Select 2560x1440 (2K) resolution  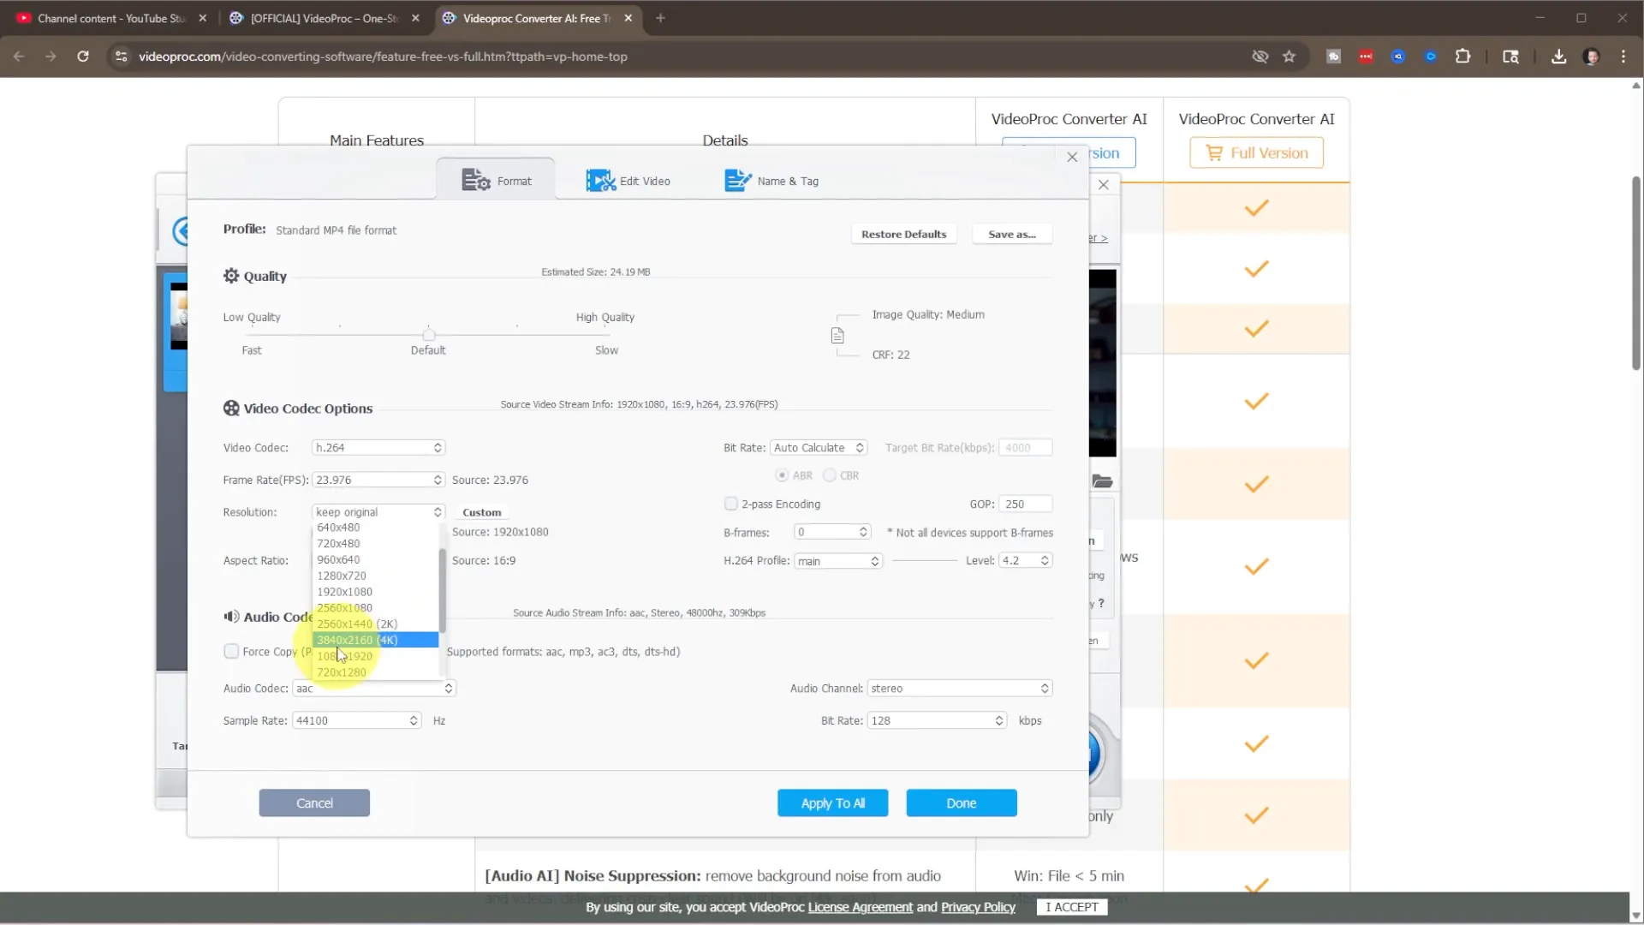pos(375,624)
